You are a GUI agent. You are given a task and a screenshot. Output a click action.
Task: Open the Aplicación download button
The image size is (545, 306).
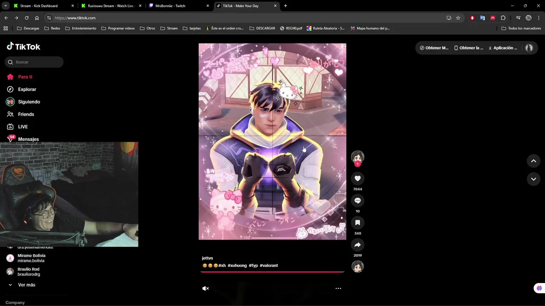point(503,48)
